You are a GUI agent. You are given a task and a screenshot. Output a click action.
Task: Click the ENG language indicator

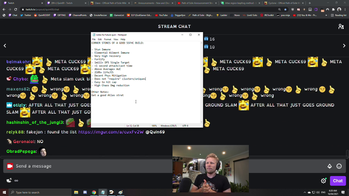coord(323,192)
